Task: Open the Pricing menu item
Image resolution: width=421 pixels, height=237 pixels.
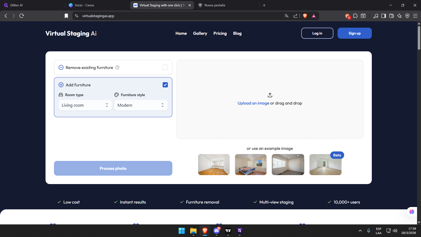Action: pos(220,33)
